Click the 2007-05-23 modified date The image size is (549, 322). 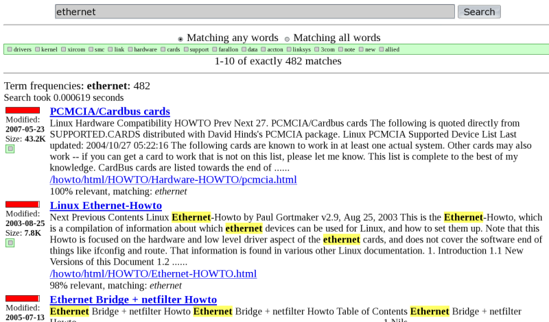point(25,129)
